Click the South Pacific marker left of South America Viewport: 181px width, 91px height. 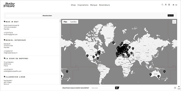67,72
